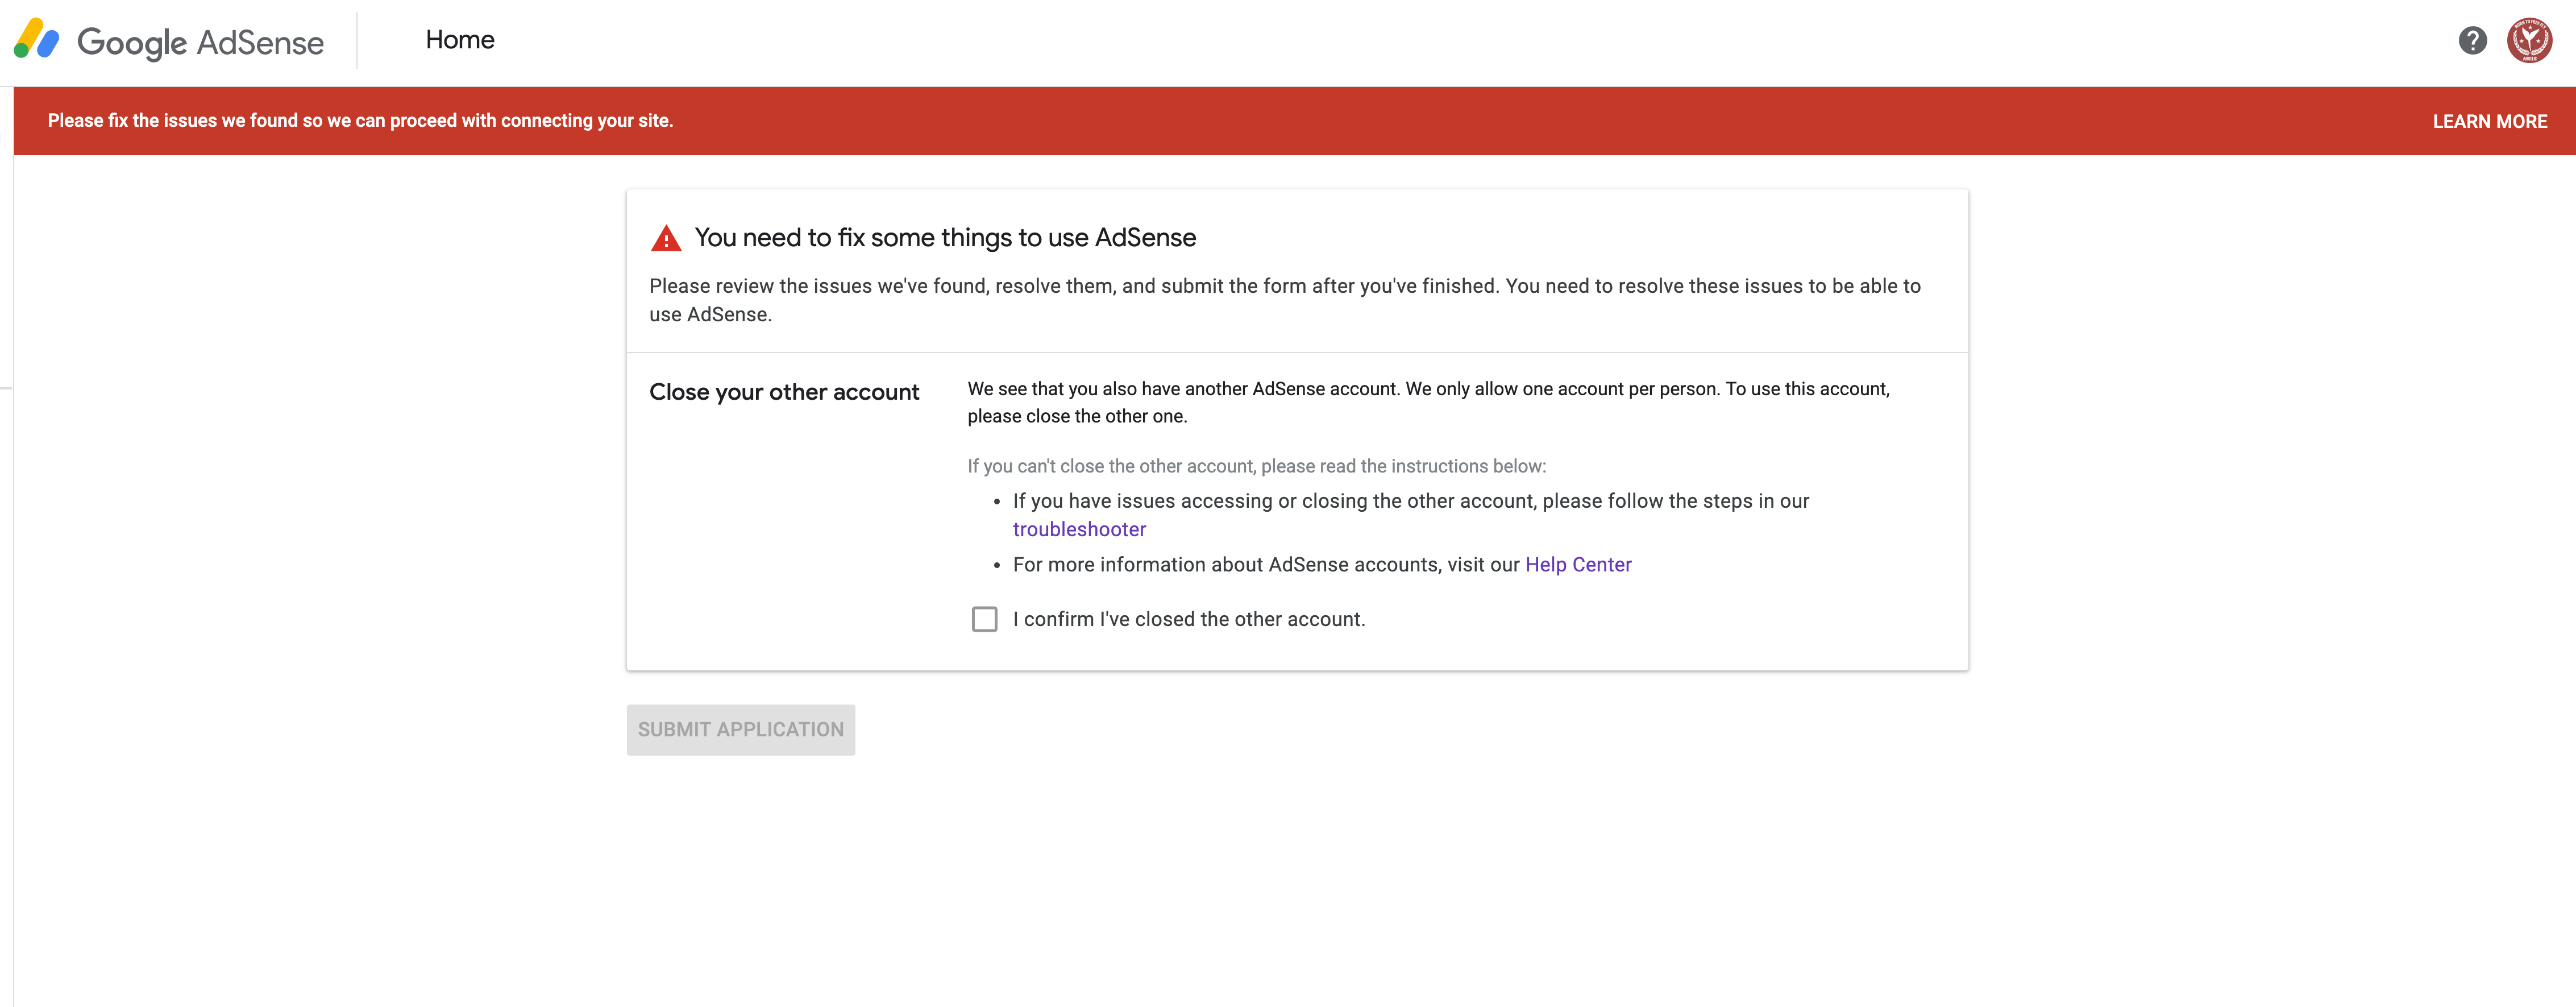Click 'We see that you also have' text

coord(1428,389)
